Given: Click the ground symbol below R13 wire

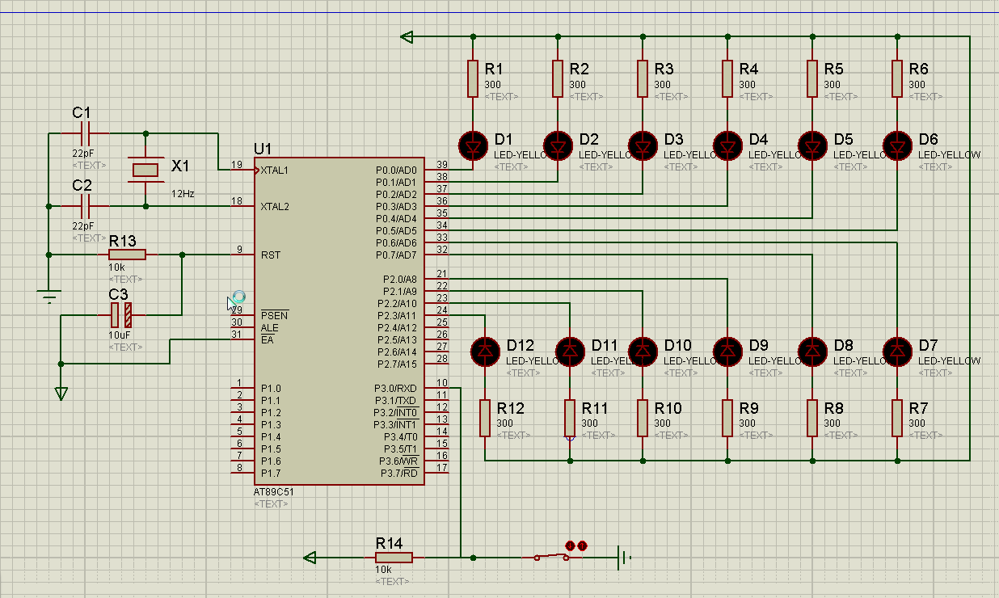Looking at the screenshot, I should [x=49, y=296].
